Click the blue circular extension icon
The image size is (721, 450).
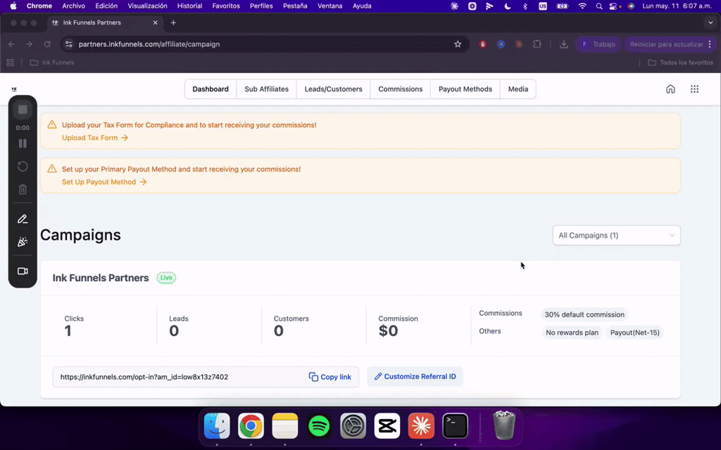(501, 44)
